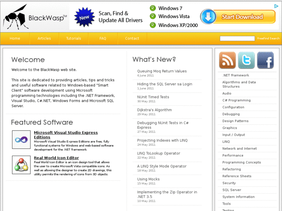Select the SQL Server category
The image size is (282, 211).
[x=232, y=190]
